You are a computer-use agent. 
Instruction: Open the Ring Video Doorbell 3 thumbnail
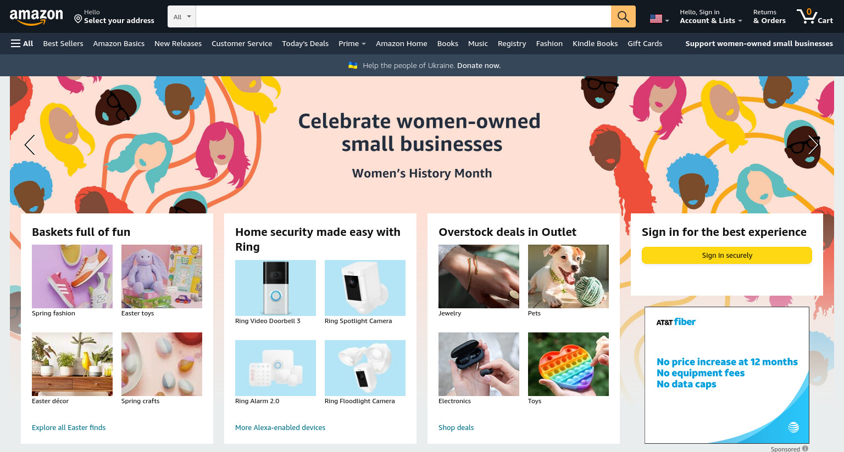pos(275,288)
